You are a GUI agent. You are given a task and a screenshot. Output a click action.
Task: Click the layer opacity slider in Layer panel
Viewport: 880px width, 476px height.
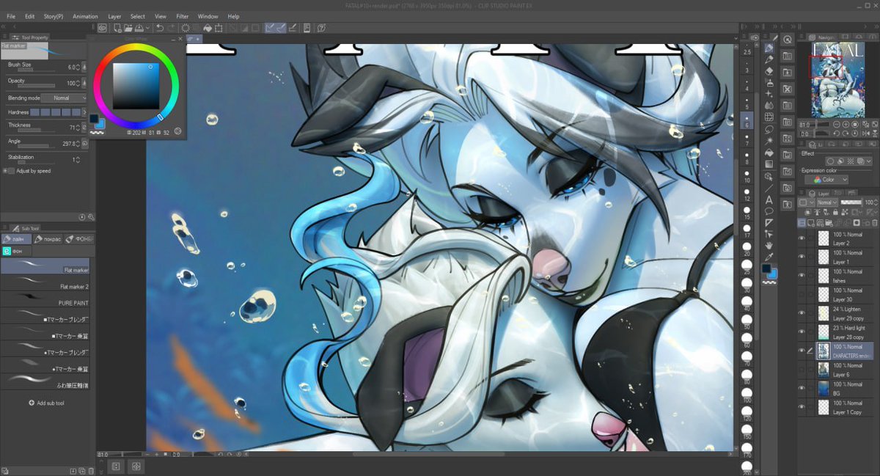(851, 202)
